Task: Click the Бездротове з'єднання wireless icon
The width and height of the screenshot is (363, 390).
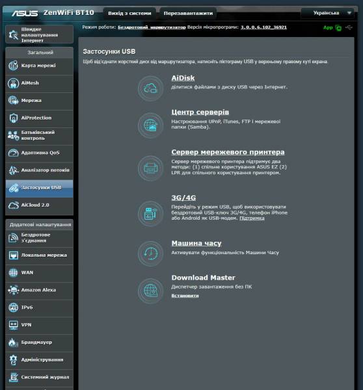Action: (13, 238)
